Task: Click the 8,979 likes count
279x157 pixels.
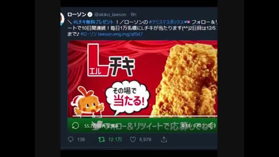Action: [x=145, y=139]
